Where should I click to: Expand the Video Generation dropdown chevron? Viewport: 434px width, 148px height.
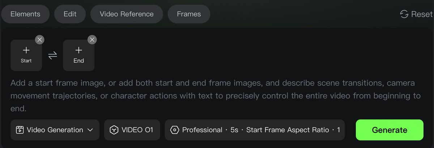[x=91, y=130]
